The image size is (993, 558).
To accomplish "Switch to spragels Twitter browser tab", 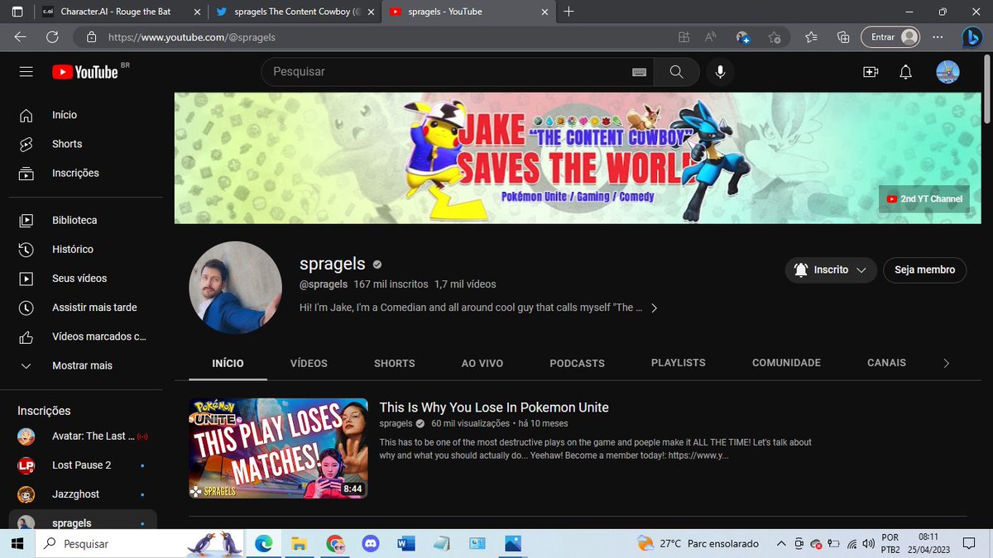I will pos(293,12).
